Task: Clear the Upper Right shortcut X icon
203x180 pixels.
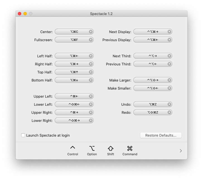Action: [x=91, y=112]
